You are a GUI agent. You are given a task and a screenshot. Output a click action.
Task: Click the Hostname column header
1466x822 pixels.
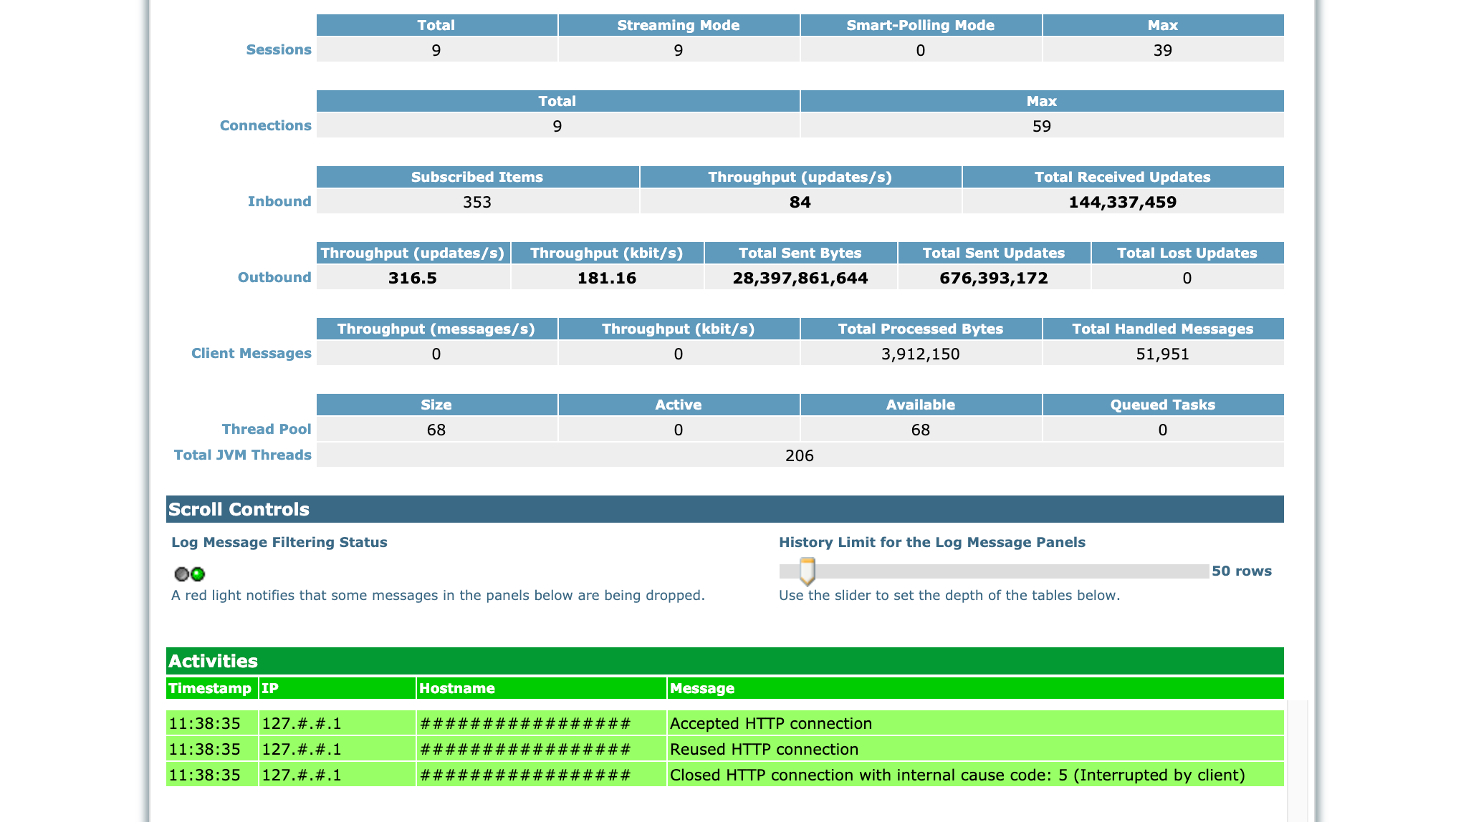tap(457, 688)
